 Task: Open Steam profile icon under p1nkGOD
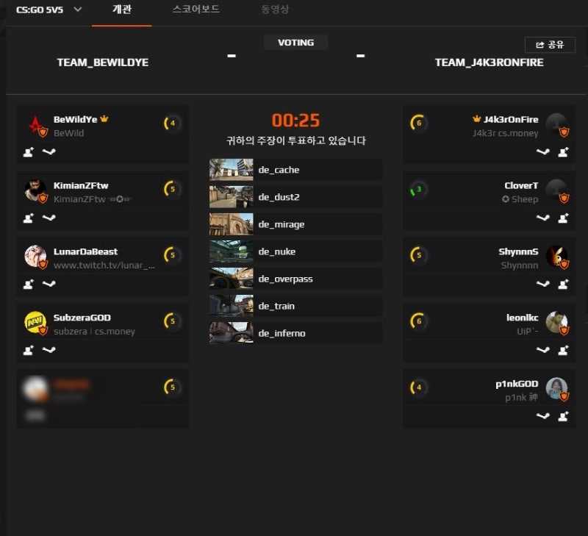click(542, 416)
